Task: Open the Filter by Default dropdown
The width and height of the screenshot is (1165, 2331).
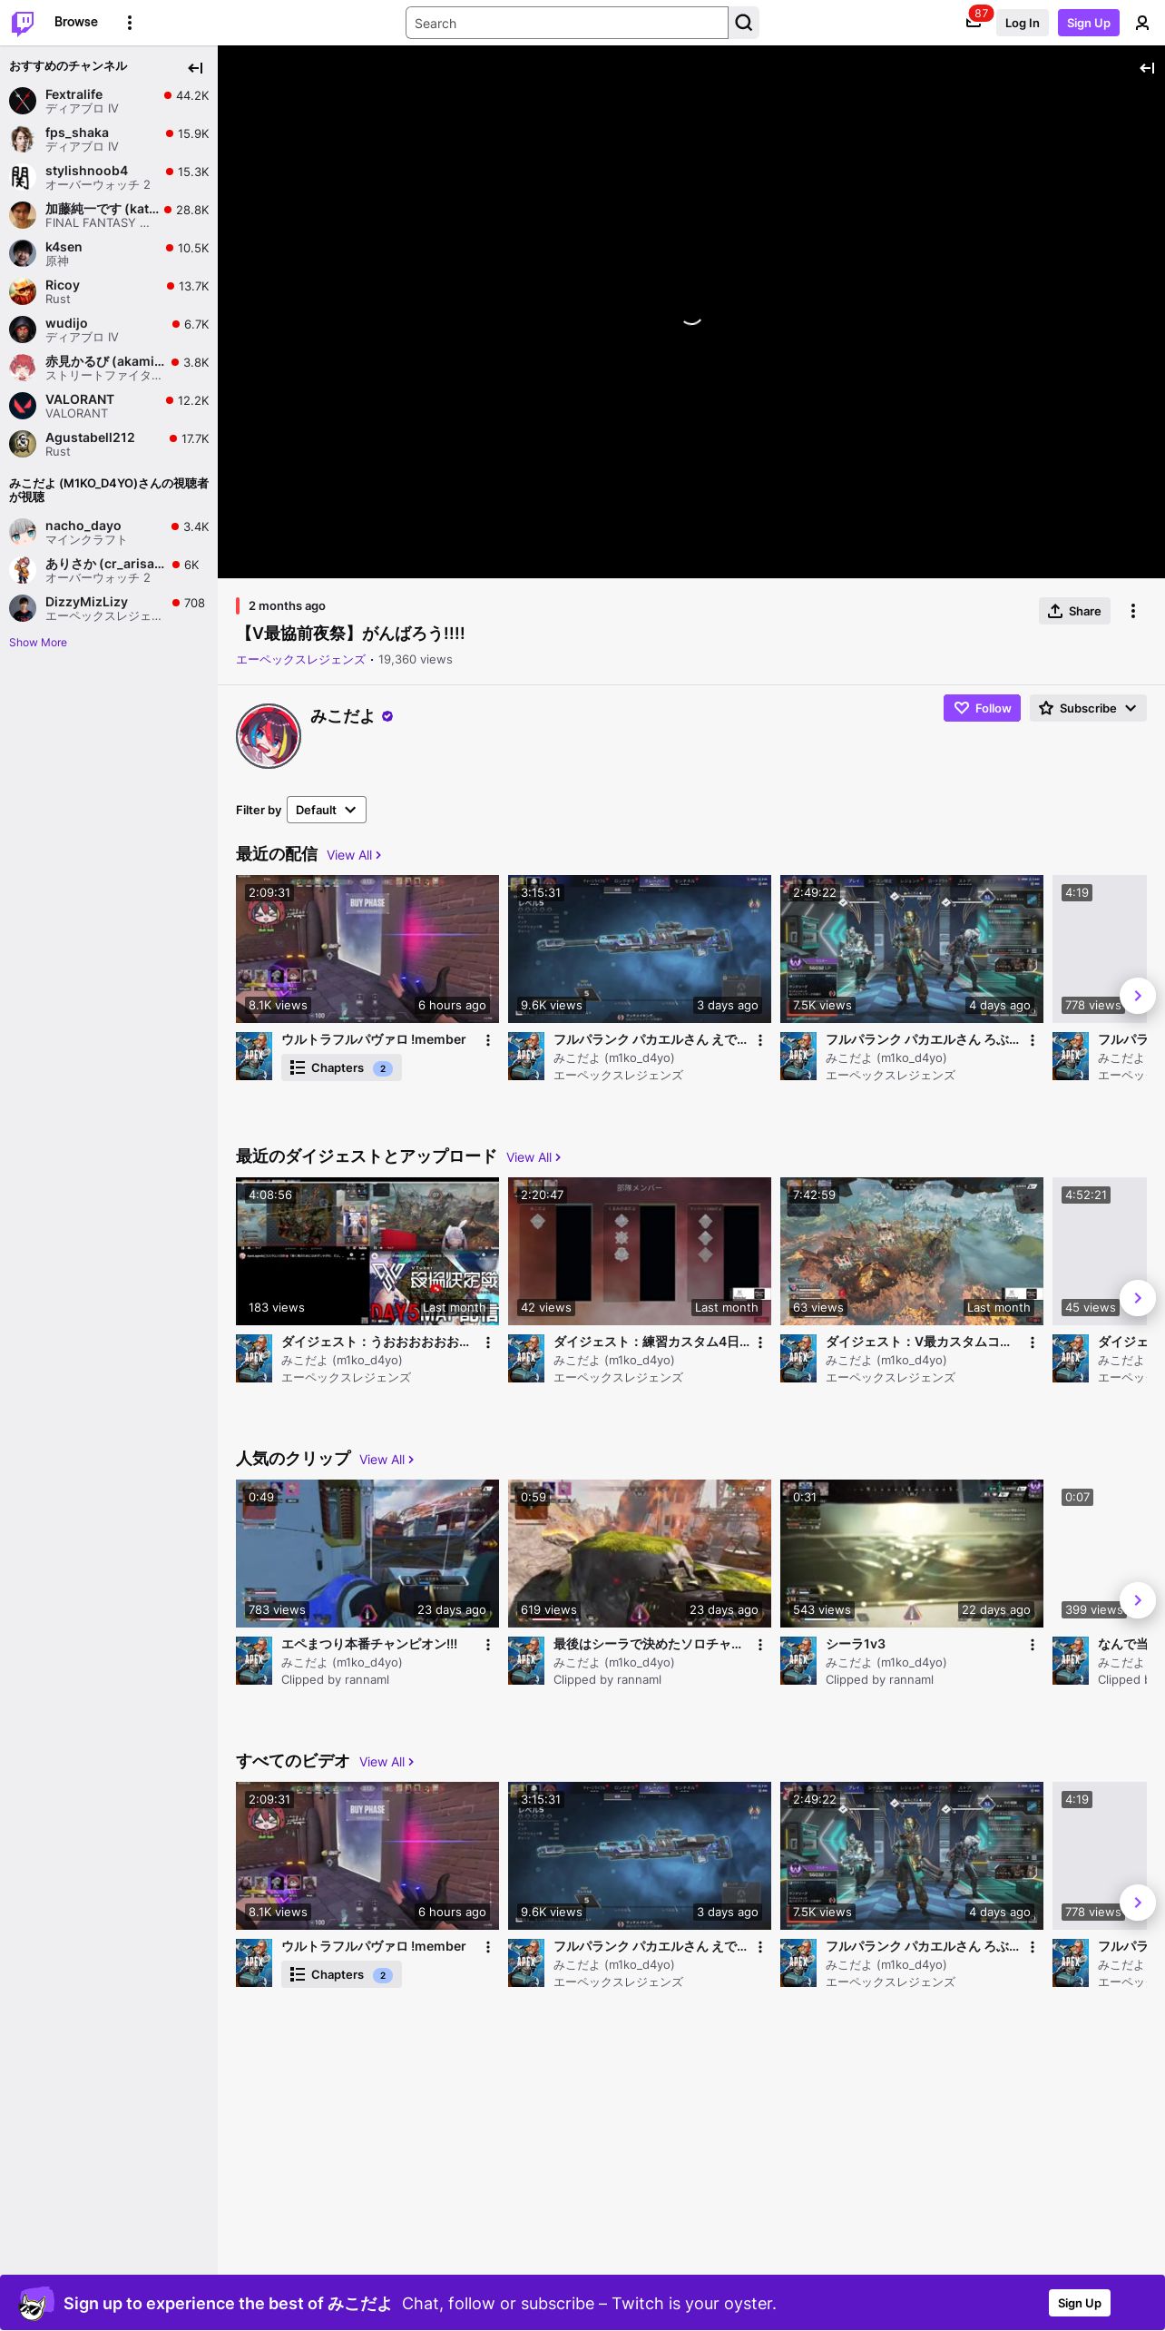Action: [x=327, y=810]
